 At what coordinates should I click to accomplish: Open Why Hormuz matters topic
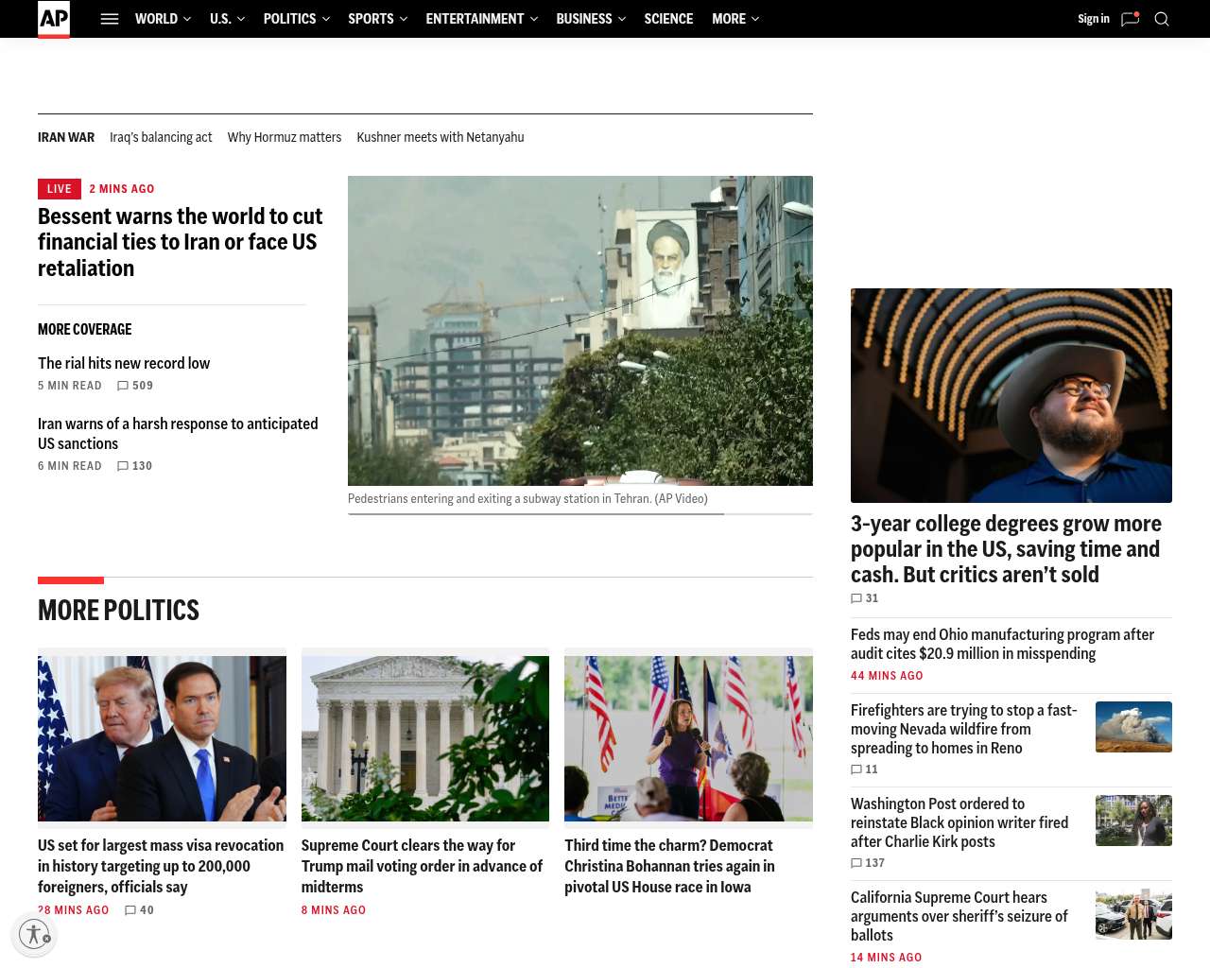click(285, 137)
